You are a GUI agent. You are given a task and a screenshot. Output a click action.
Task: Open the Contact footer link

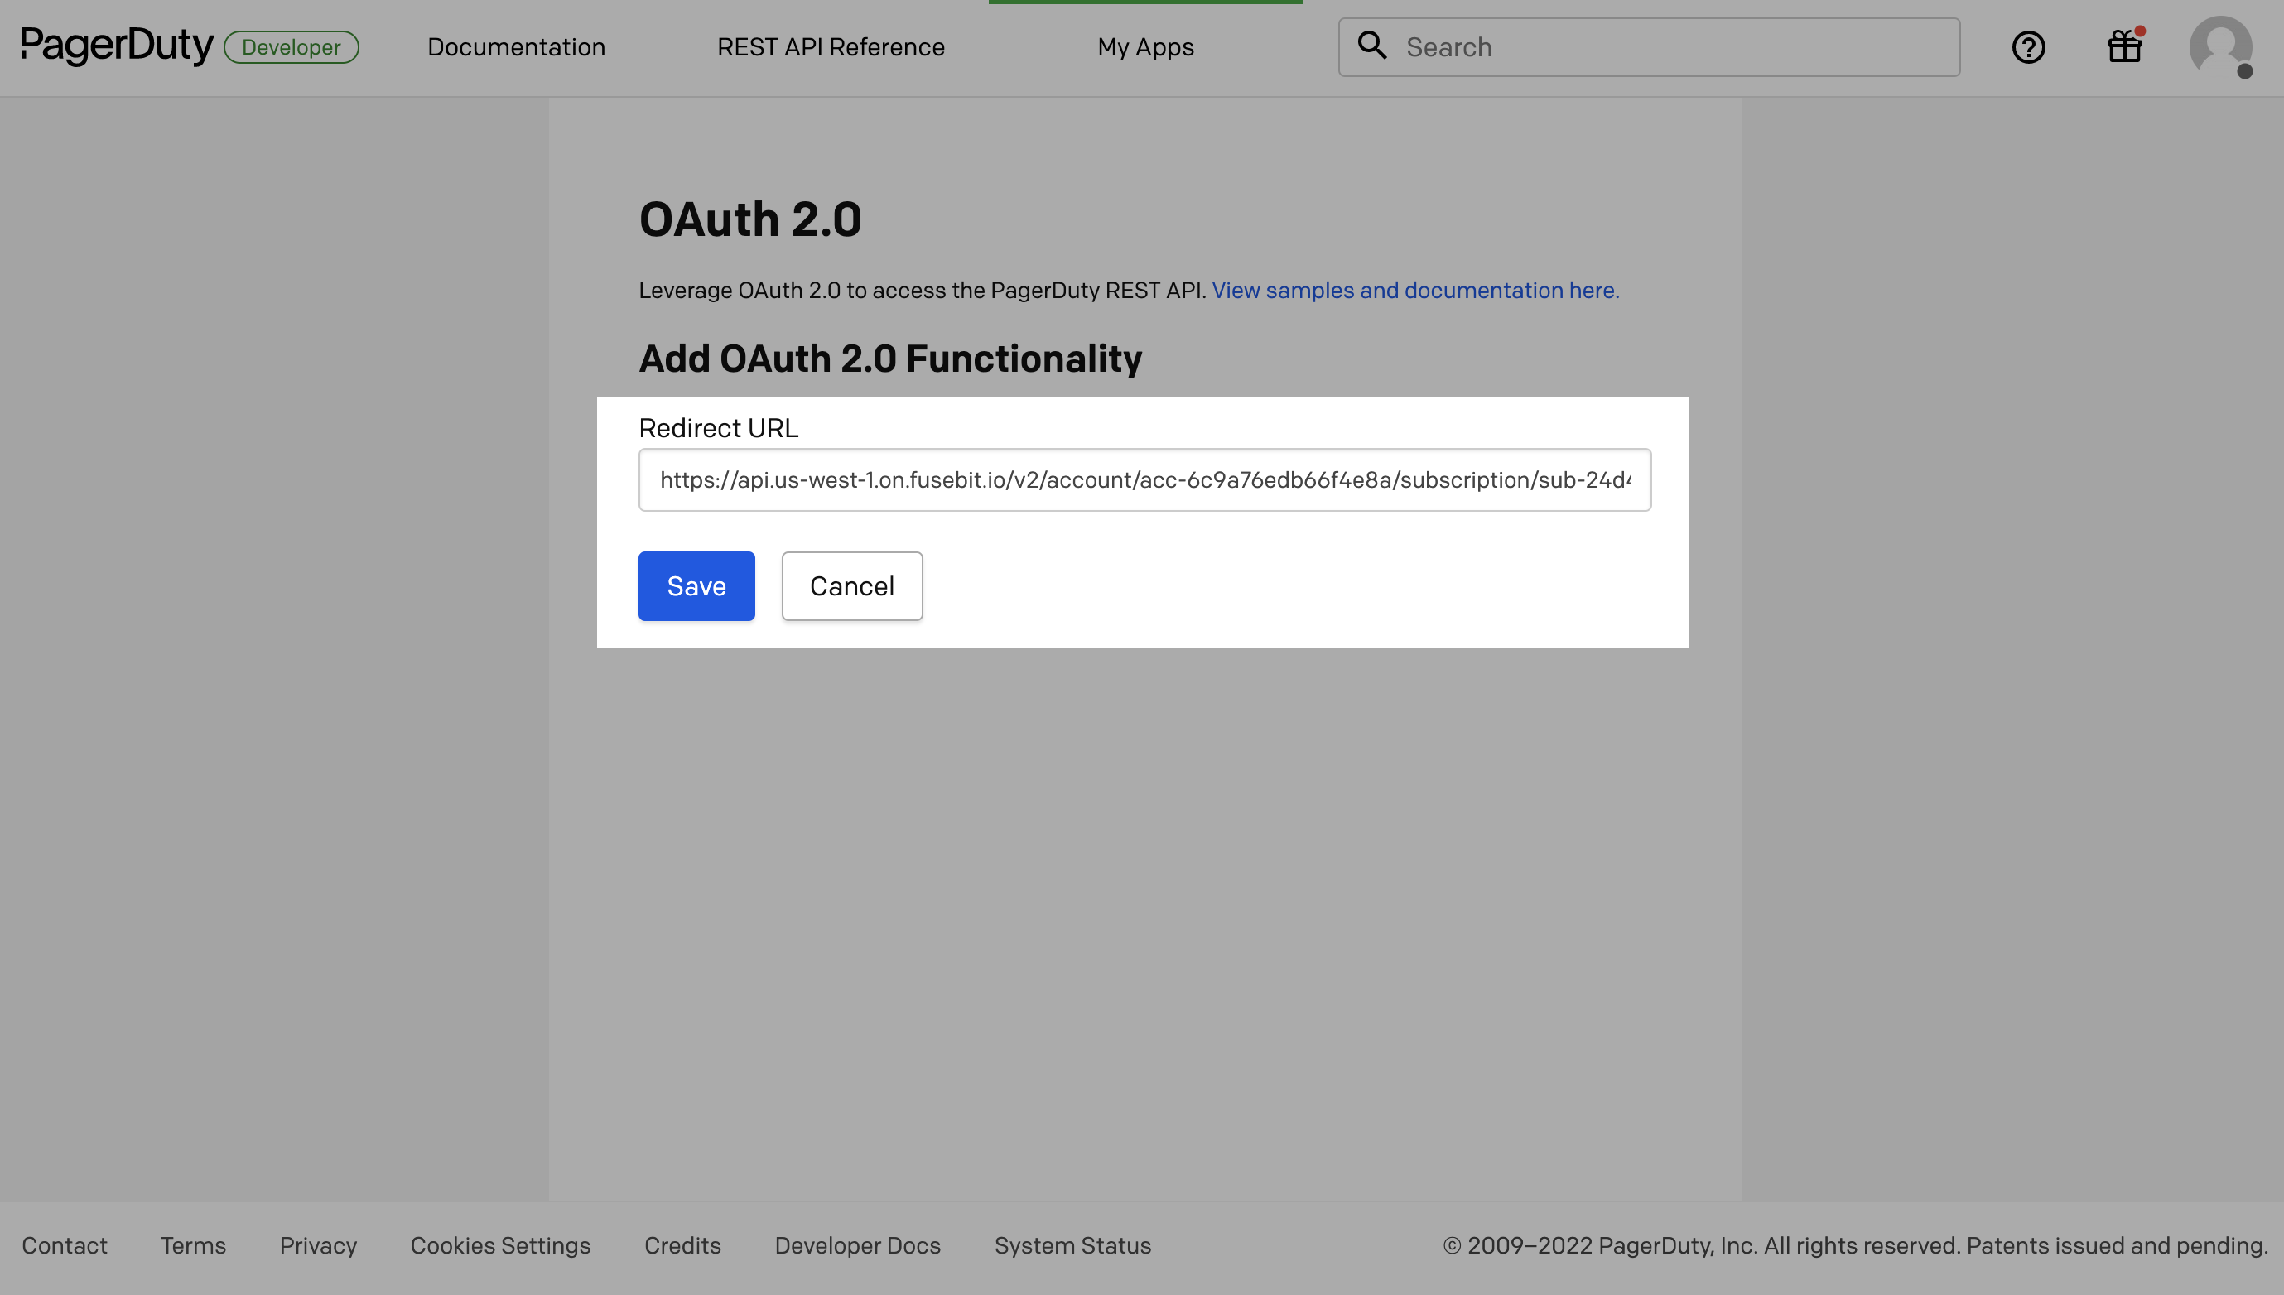(64, 1245)
